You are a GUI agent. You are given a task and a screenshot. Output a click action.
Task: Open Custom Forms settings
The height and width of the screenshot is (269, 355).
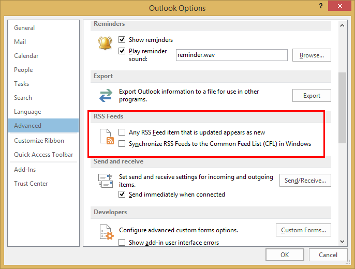point(303,230)
